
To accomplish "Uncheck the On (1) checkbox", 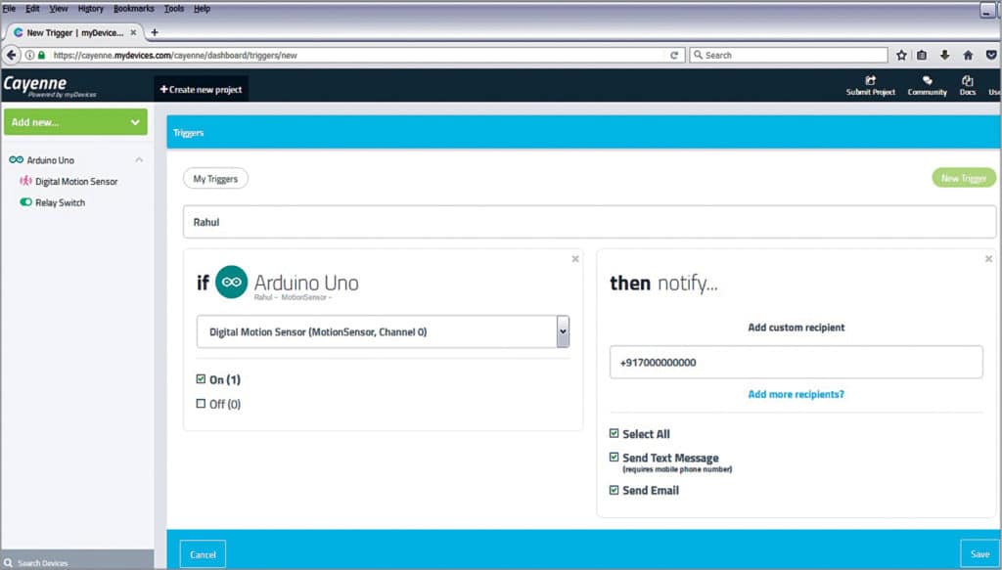I will coord(202,379).
